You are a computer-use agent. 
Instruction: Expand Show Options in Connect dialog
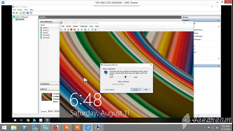[x=109, y=89]
